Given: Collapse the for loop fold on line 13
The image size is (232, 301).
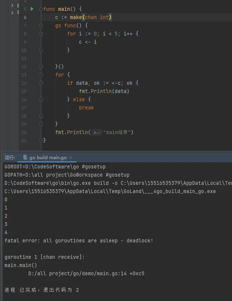Looking at the screenshot, I should point(41,75).
